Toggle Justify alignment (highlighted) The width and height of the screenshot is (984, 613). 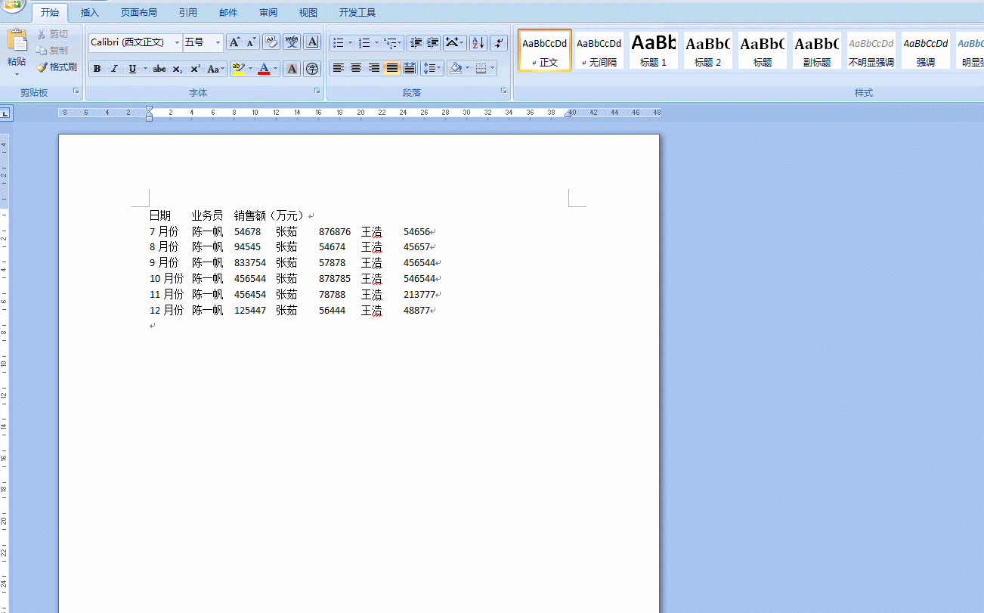(x=391, y=68)
